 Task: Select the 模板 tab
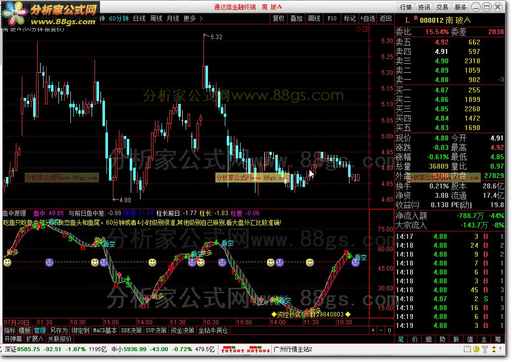(24, 330)
